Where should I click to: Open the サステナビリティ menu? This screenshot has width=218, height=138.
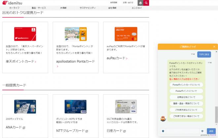pos(88,8)
